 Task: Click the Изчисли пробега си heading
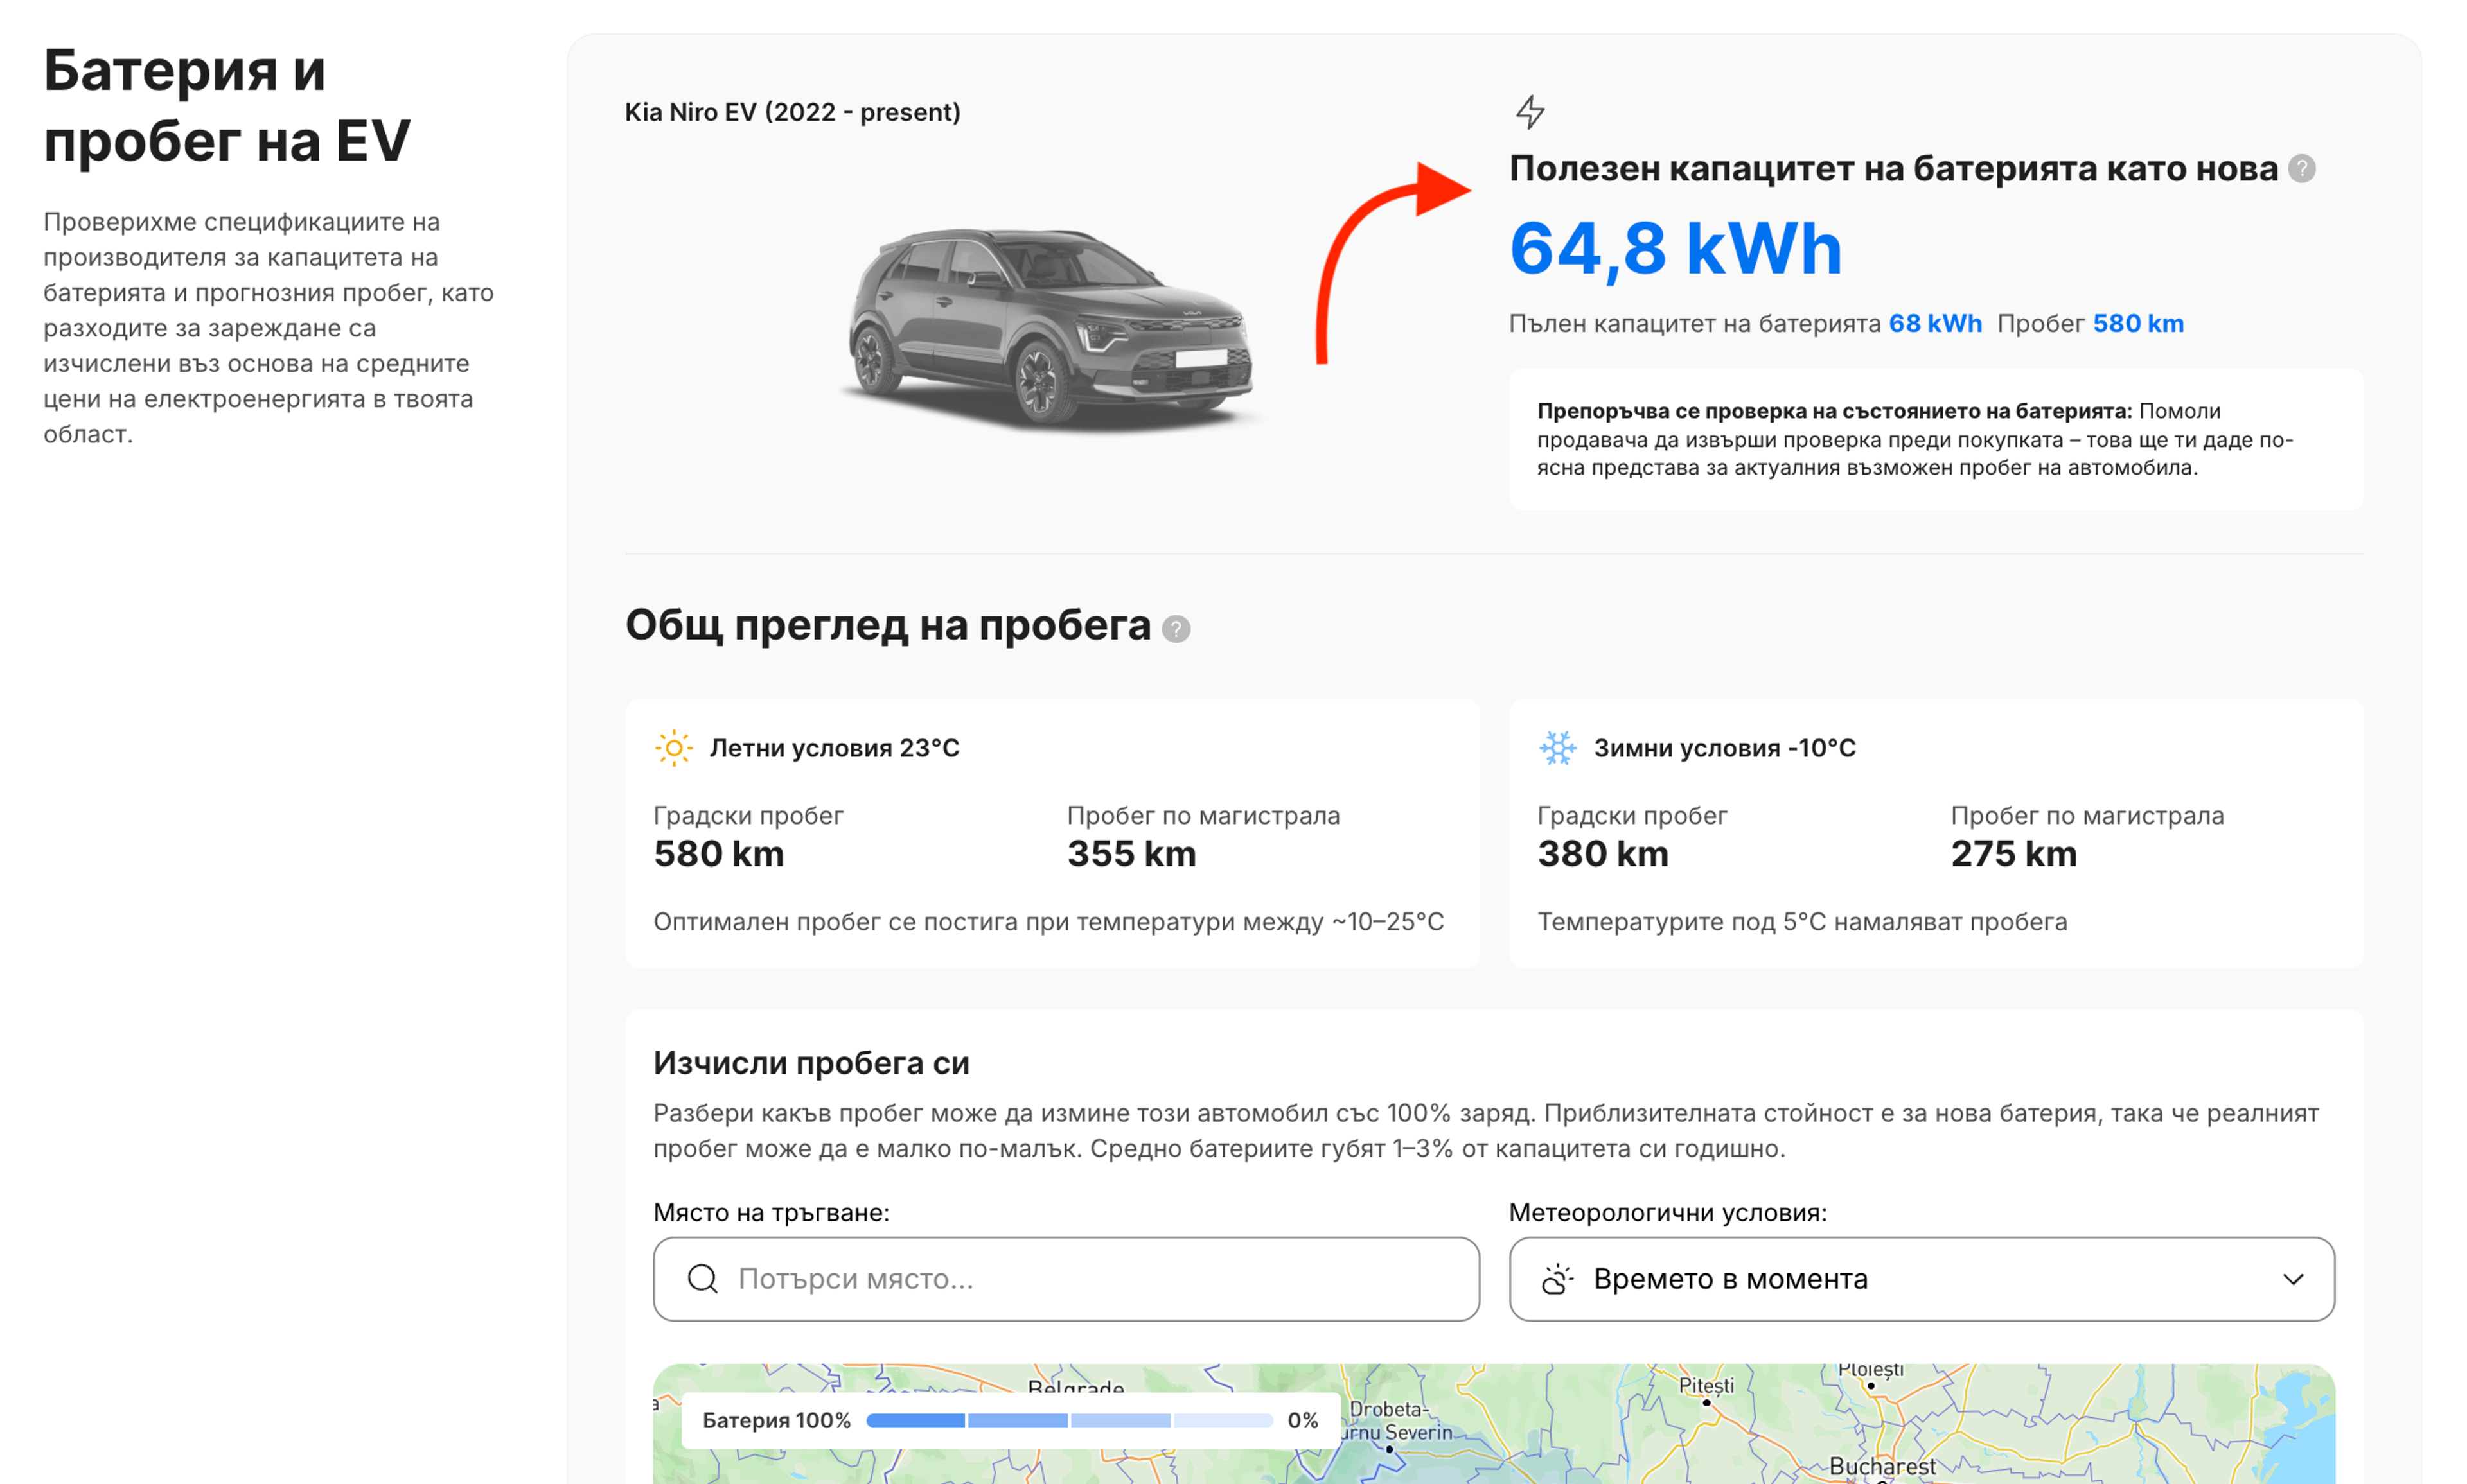click(x=811, y=1063)
